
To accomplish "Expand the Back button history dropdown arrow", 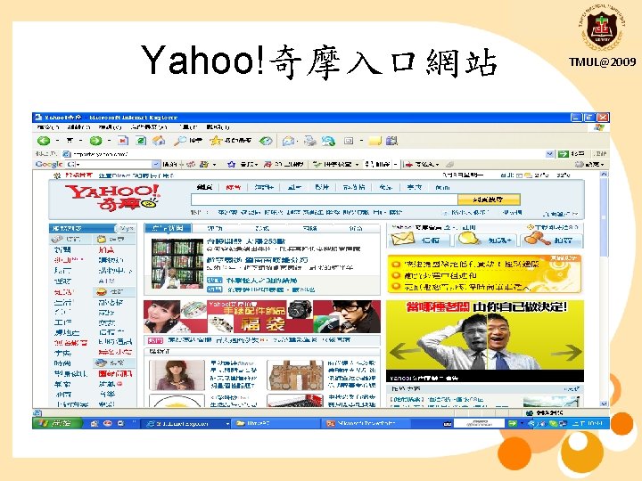I will 57,141.
